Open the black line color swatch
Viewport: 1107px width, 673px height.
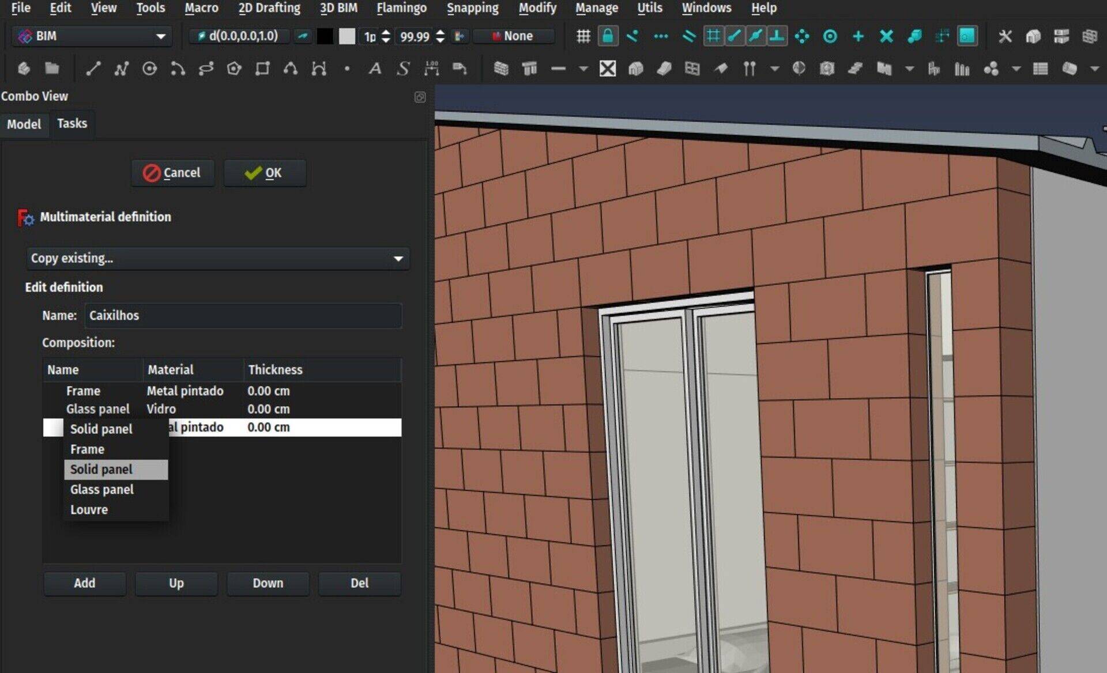(325, 36)
